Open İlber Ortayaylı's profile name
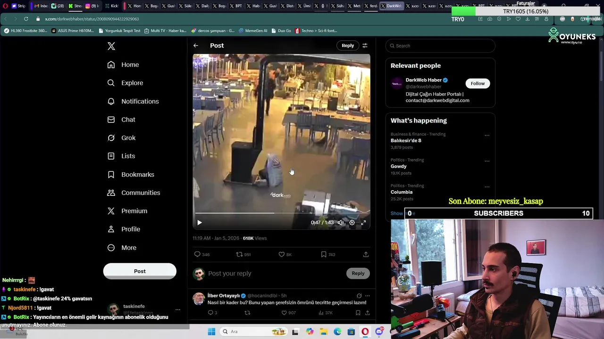Viewport: 604px width, 339px height. (224, 296)
